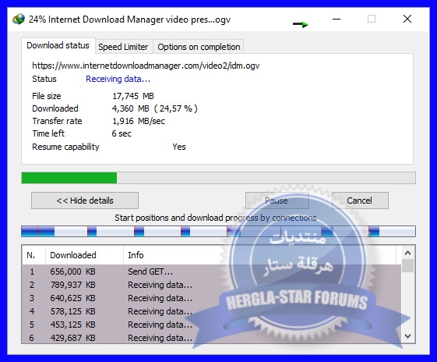437x362 pixels.
Task: Click the scroll down arrow in connections list
Action: 407,336
